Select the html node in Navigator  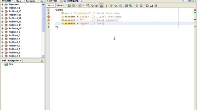[x=11, y=64]
